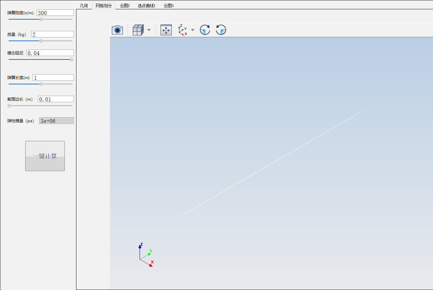Click the 质量 (kg) input field
This screenshot has width=433, height=290.
coord(52,34)
